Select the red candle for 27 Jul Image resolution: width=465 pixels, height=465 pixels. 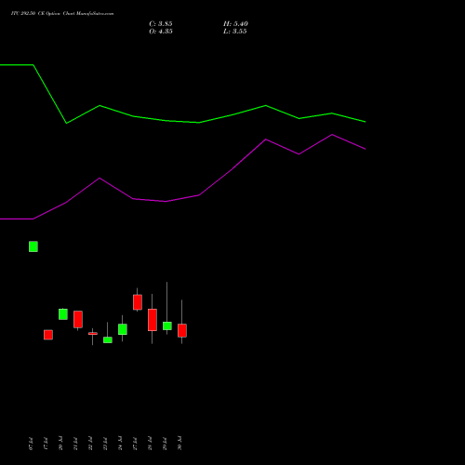tap(138, 302)
